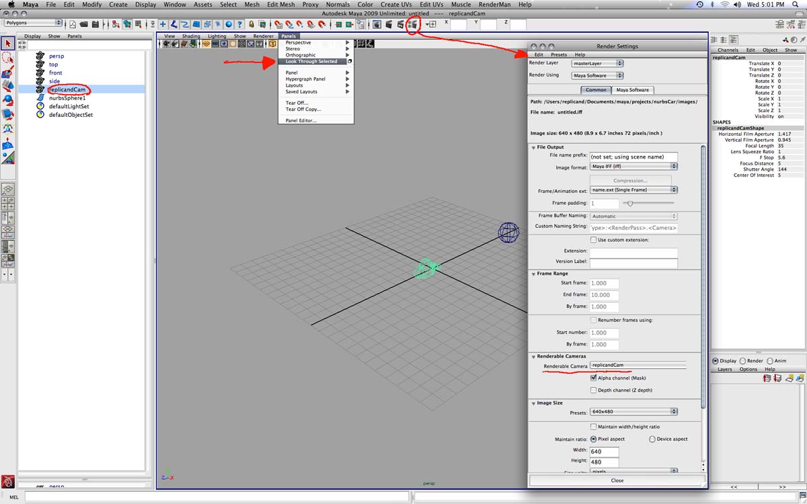The width and height of the screenshot is (807, 504).
Task: Click the File name prefix input field
Action: [633, 157]
